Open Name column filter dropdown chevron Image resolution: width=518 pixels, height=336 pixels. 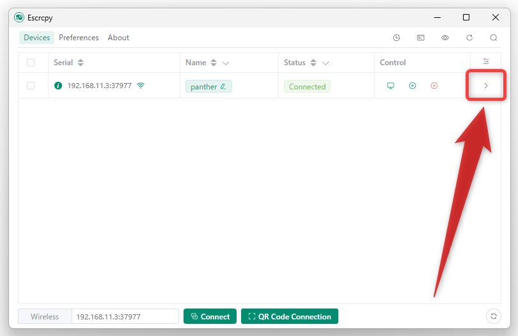[226, 63]
